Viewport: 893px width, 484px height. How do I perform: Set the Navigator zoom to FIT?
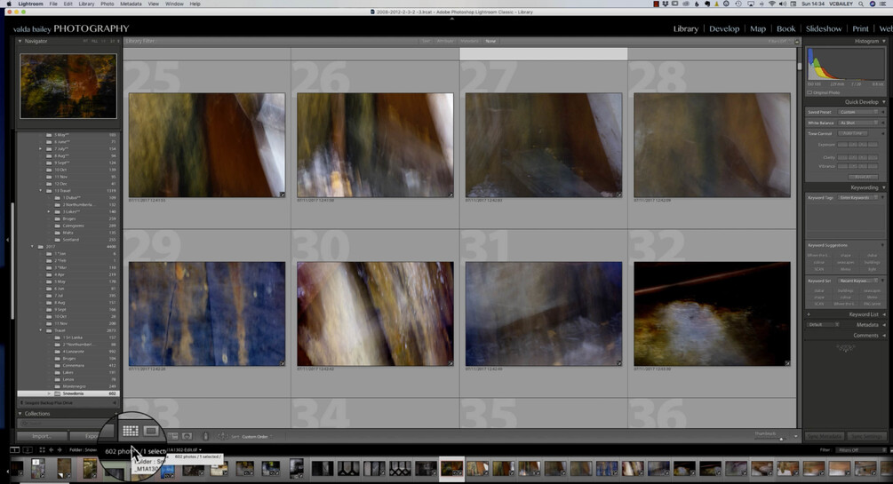click(x=86, y=41)
